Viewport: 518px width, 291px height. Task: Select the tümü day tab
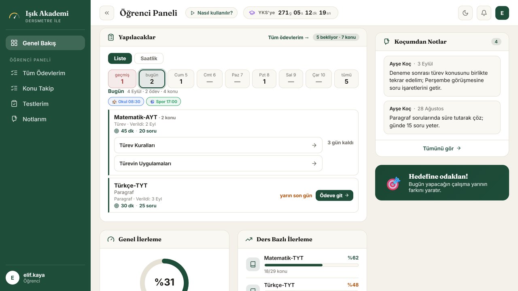[346, 79]
